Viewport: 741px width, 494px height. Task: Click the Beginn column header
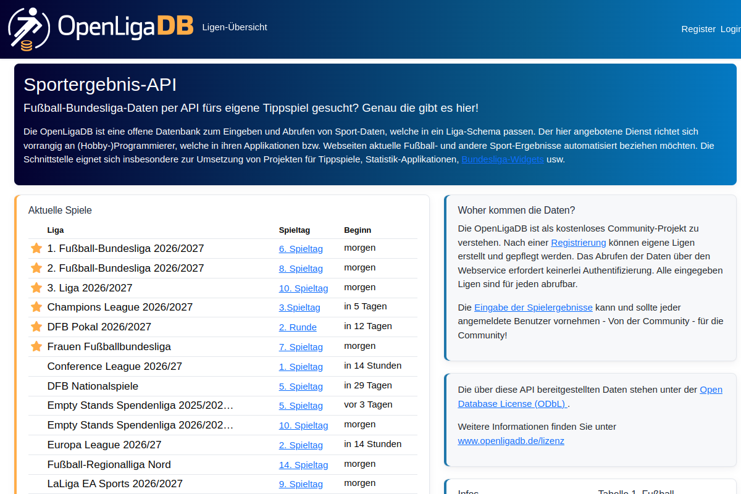[358, 230]
